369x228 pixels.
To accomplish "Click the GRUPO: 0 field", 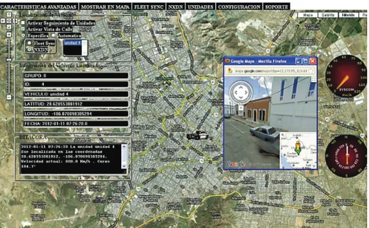I will (x=76, y=75).
